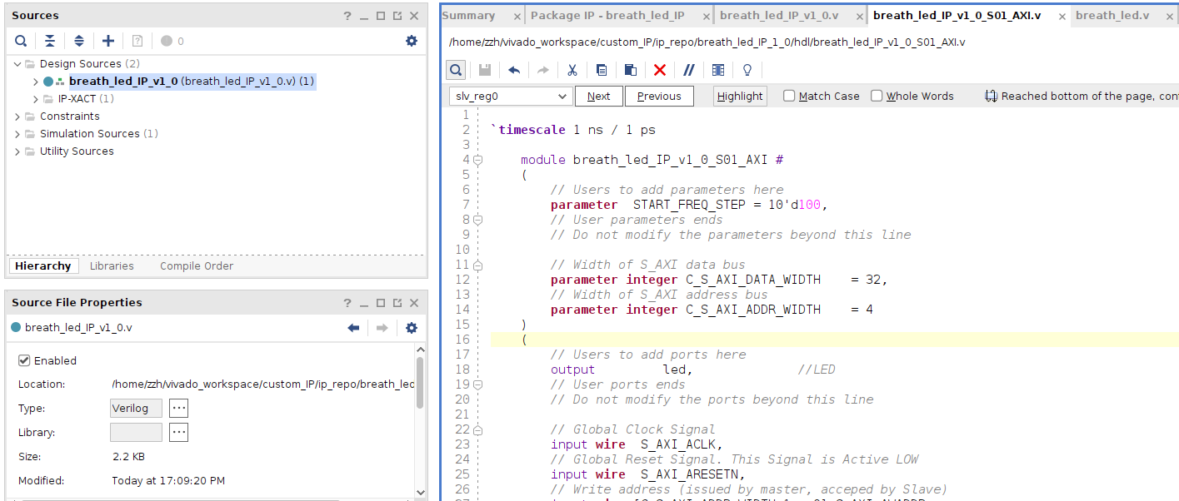1179x501 pixels.
Task: Open language templates light bulb icon
Action: point(747,70)
